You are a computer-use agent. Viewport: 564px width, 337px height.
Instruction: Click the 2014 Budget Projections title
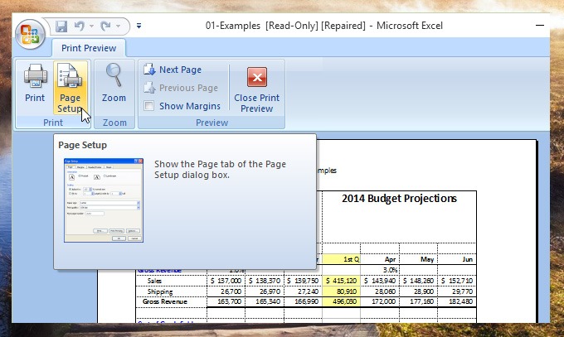click(x=399, y=199)
